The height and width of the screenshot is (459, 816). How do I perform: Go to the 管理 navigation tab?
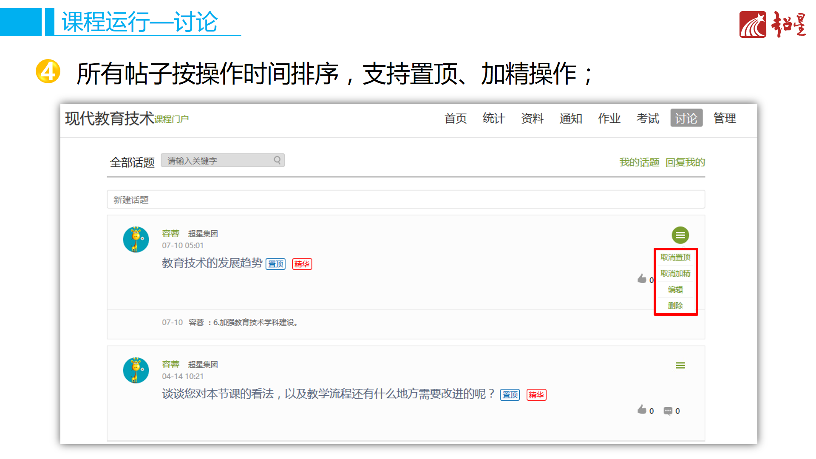tap(725, 118)
